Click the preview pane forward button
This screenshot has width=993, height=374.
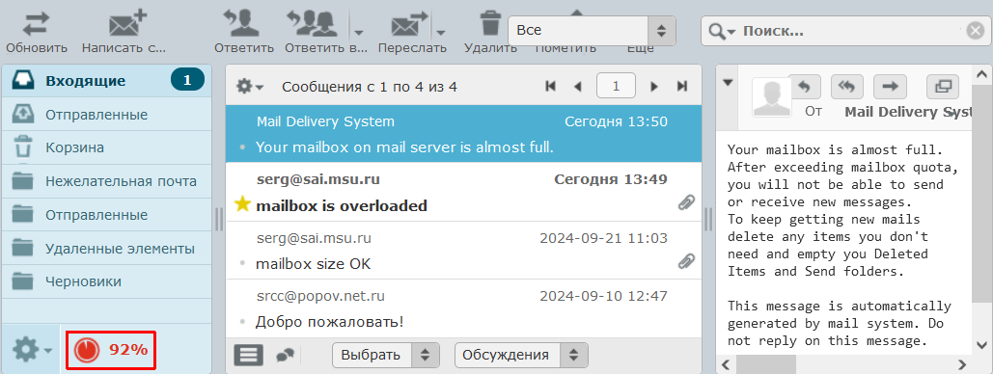tap(890, 87)
